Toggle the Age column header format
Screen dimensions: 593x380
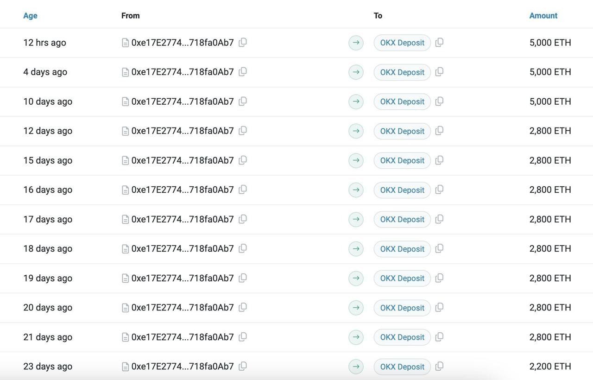click(x=30, y=16)
